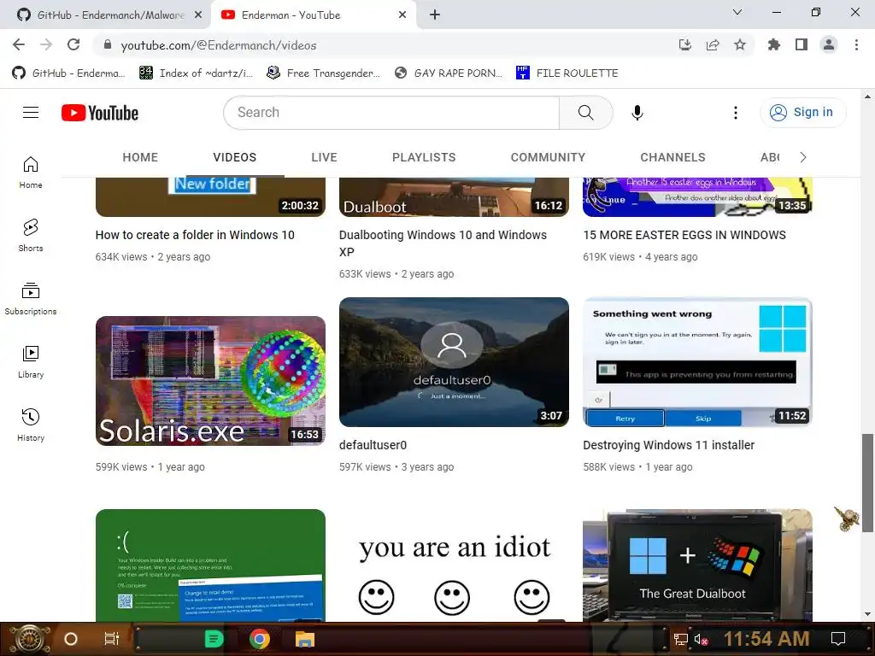875x656 pixels.
Task: Open the green notes app on taskbar
Action: pyautogui.click(x=214, y=639)
